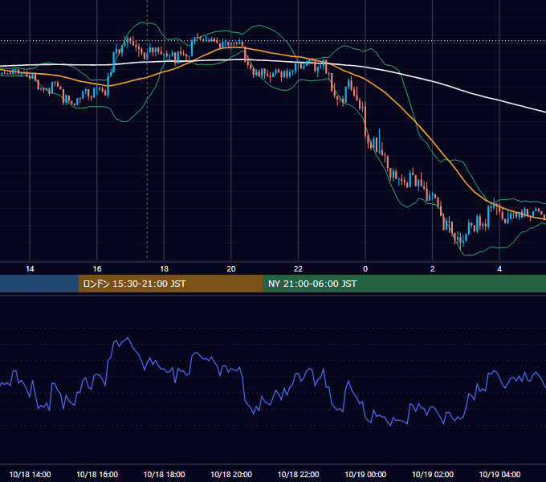The height and width of the screenshot is (482, 546).
Task: Click the 10/19 00:00 time label
Action: coord(365,474)
